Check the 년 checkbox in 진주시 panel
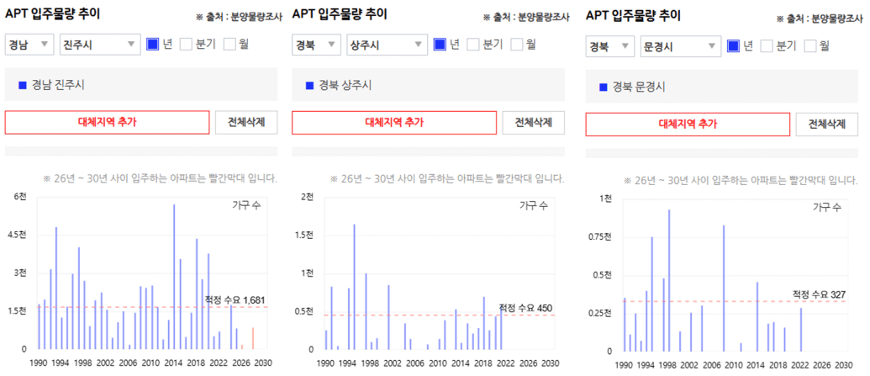 [153, 44]
